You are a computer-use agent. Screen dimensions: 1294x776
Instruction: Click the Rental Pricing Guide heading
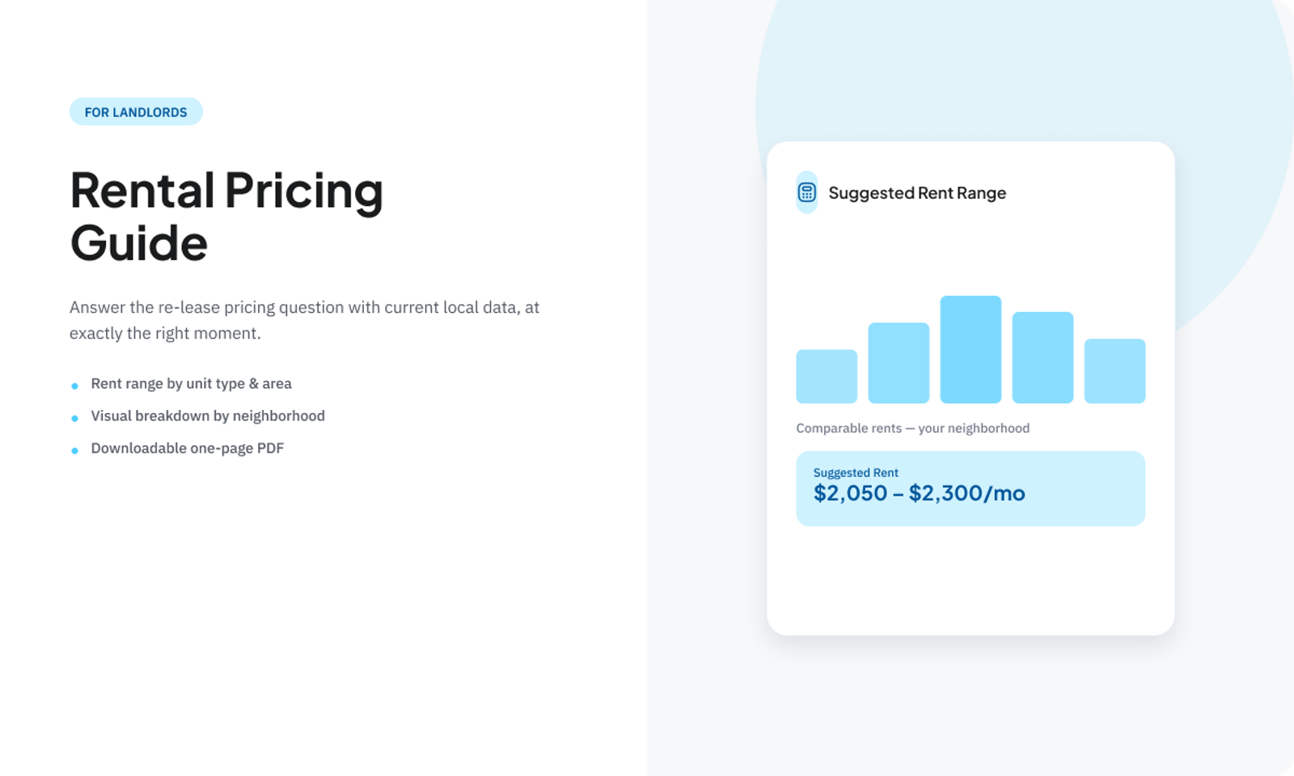point(226,216)
